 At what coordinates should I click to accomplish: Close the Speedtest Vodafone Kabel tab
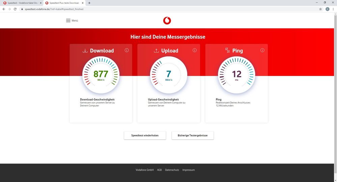[40, 3]
